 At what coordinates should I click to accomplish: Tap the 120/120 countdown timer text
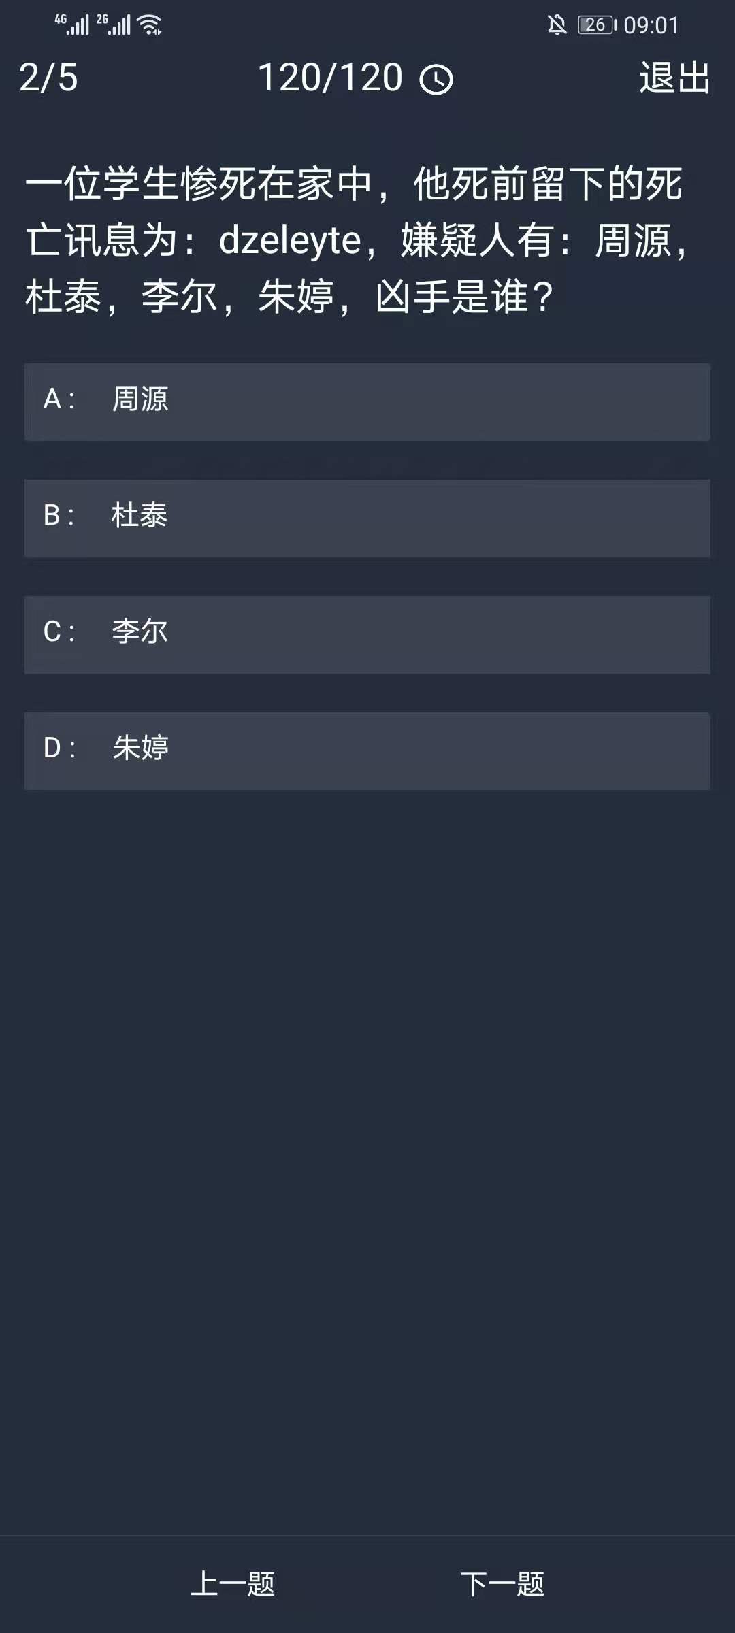pyautogui.click(x=331, y=78)
